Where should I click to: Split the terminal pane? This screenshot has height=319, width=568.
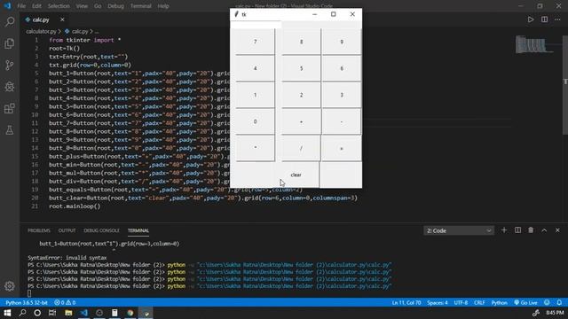(517, 230)
